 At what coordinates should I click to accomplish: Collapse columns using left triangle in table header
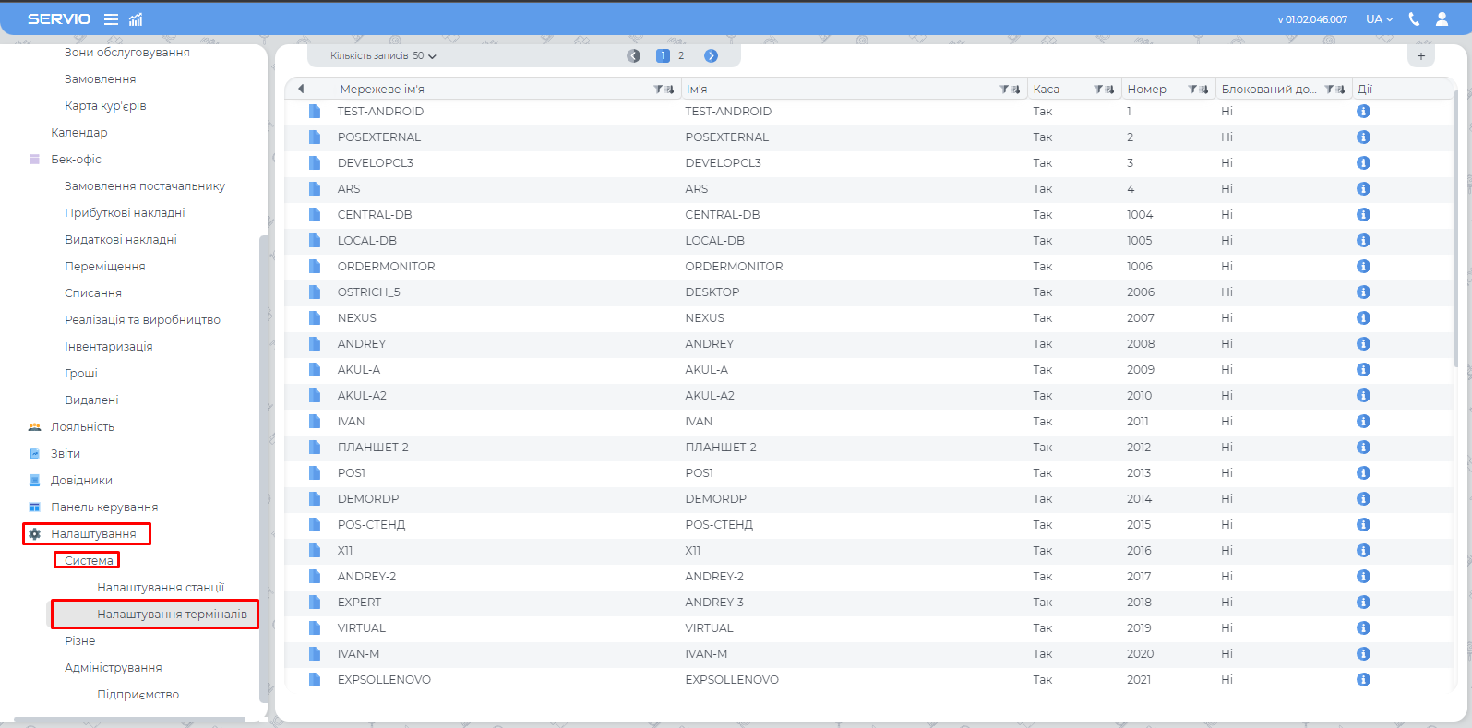pos(301,90)
